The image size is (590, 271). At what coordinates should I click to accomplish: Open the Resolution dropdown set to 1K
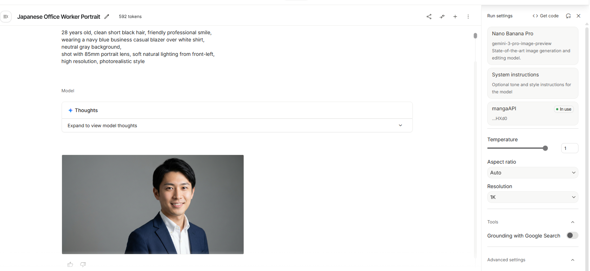click(532, 197)
